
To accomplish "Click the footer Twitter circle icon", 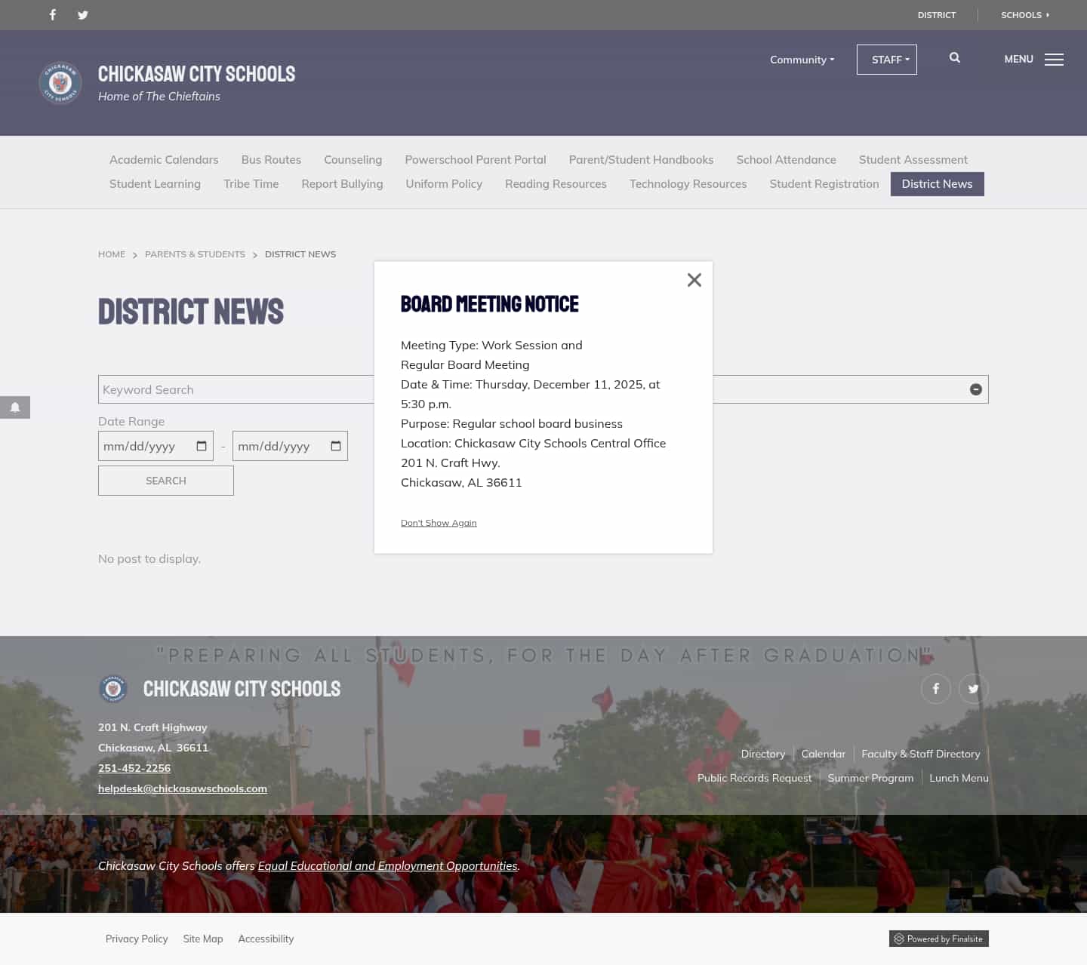I will coord(973,689).
